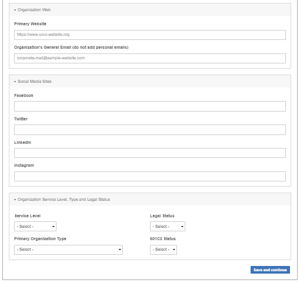Click the Instagram input box
Viewport: 300px width, 283px height.
tap(150, 176)
